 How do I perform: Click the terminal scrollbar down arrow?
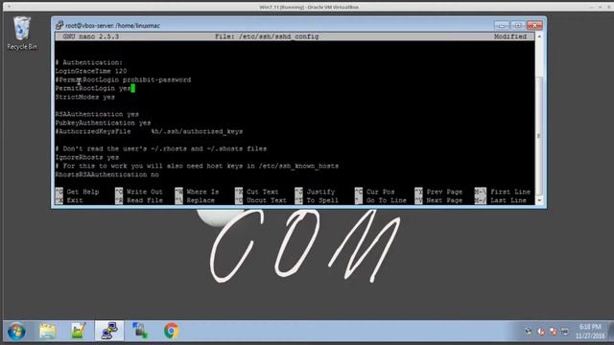point(539,200)
